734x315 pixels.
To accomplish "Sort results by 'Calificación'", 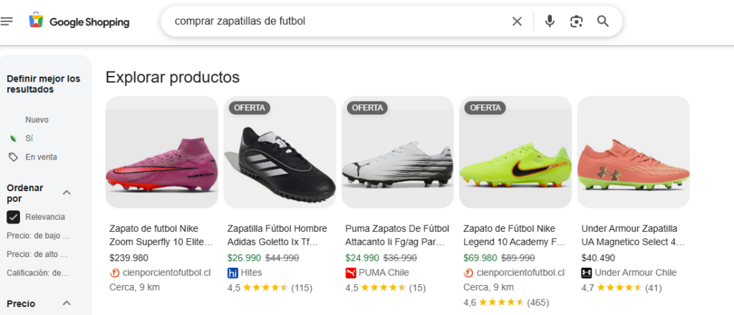I will coord(39,272).
